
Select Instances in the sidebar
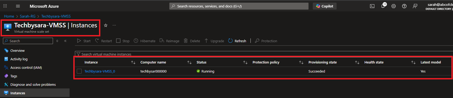click(x=35, y=93)
